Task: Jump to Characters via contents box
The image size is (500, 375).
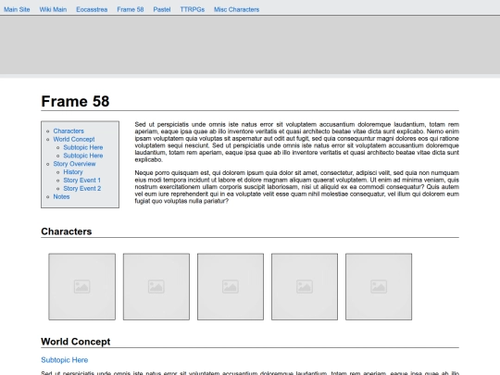Action: pyautogui.click(x=69, y=131)
